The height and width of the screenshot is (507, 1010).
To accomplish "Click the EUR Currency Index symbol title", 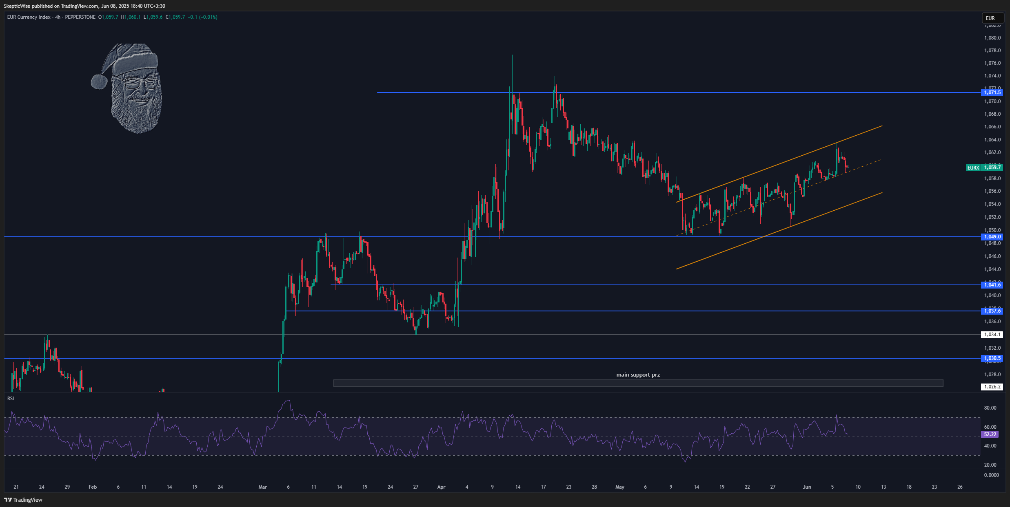I will pos(29,17).
